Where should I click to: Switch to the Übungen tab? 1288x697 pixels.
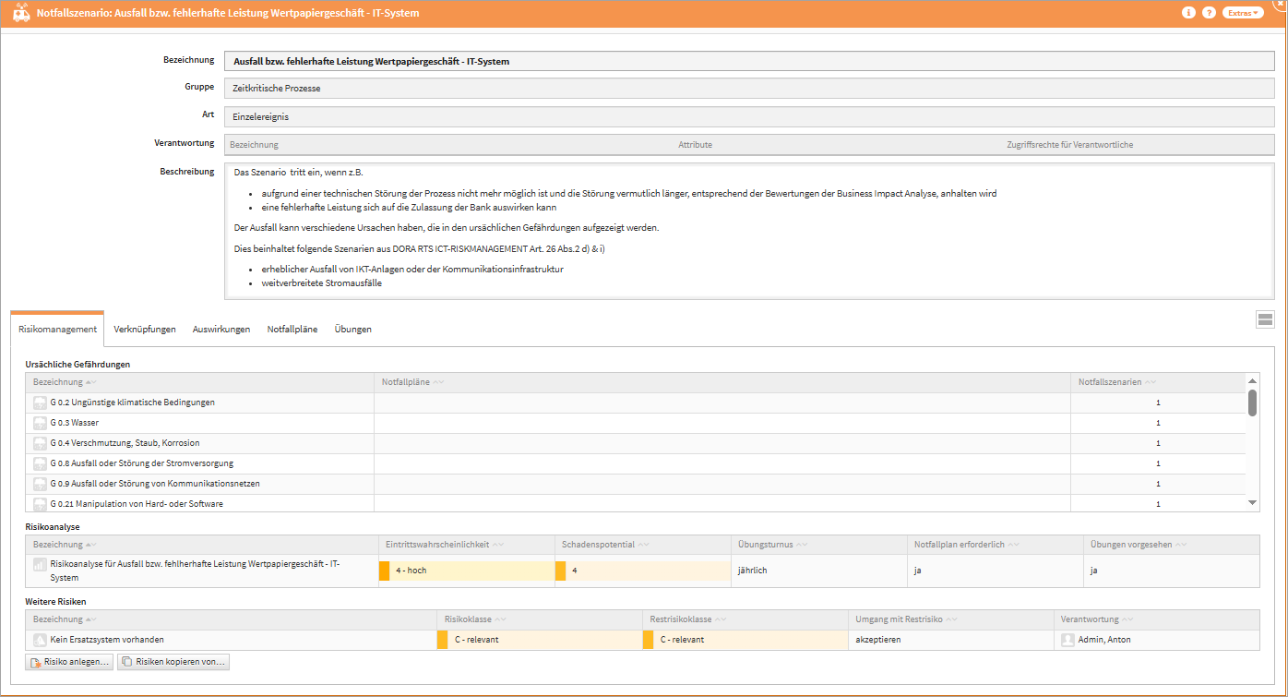pos(352,330)
